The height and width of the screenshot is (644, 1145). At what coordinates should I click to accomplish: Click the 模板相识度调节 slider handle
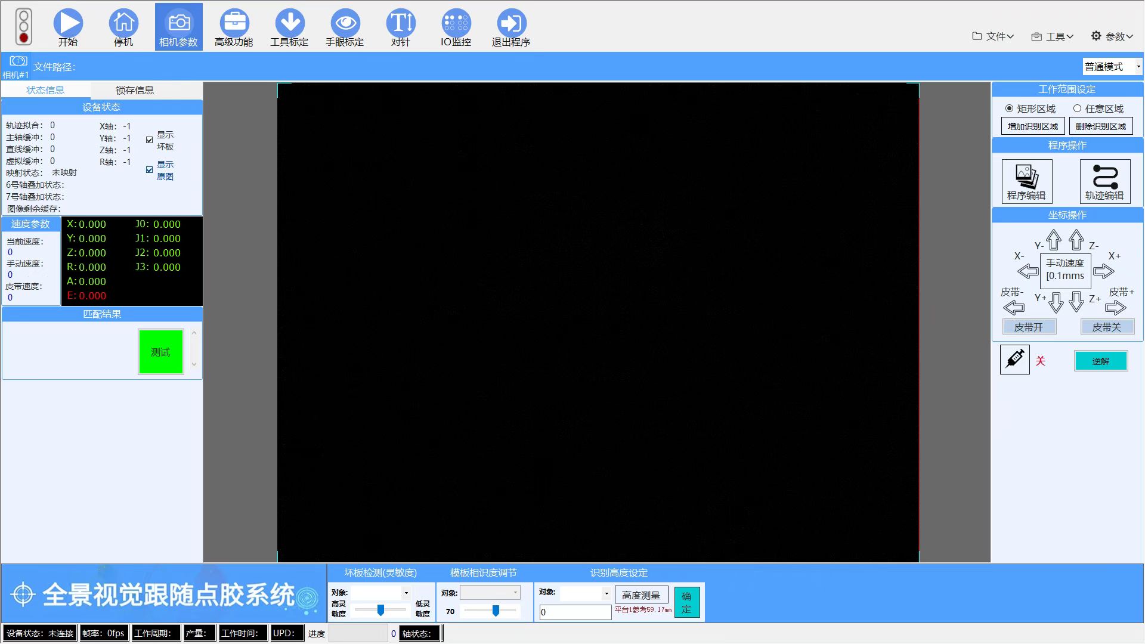coord(496,611)
